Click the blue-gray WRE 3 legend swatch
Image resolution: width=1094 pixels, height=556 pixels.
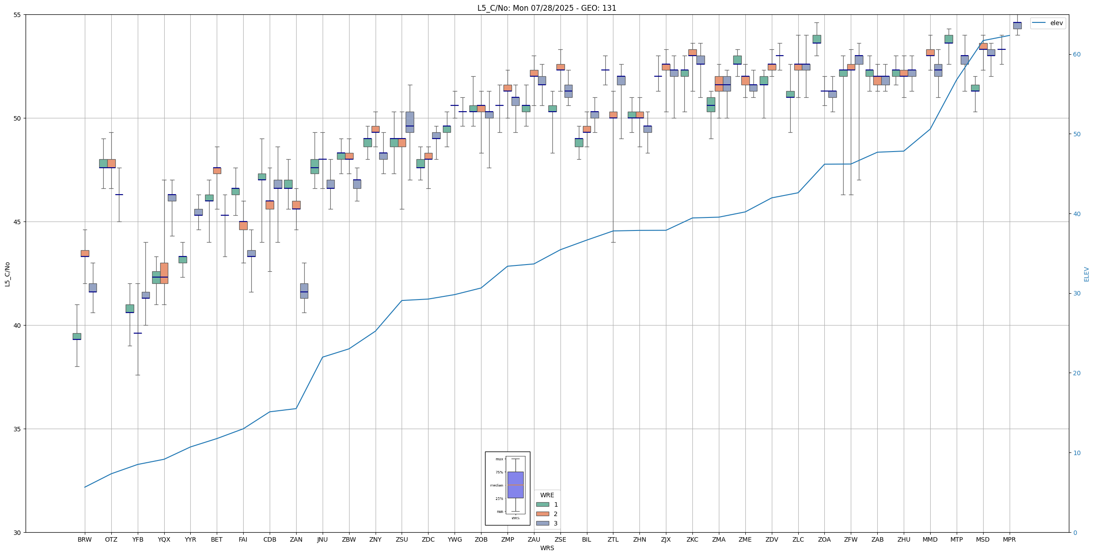tap(542, 523)
